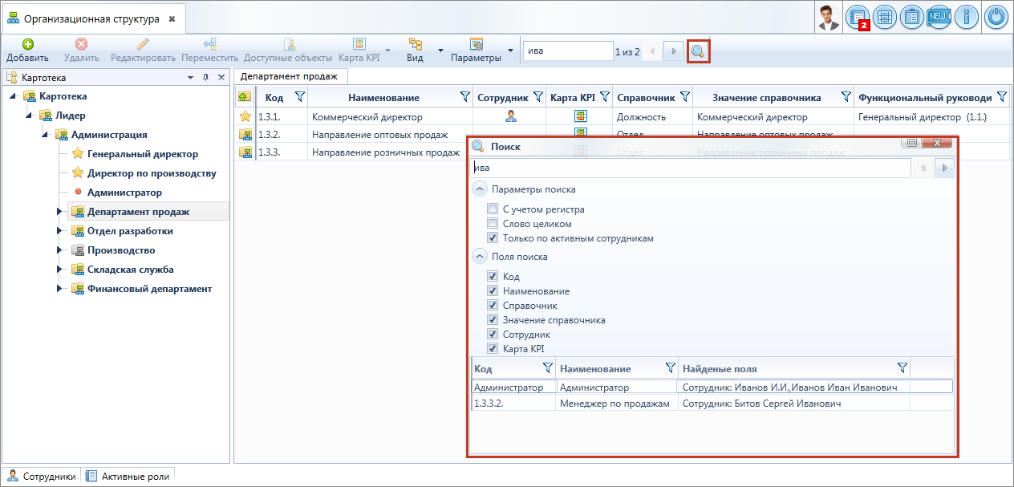Screen dimensions: 1014x487
Task: Click next result arrow in Поиск window
Action: pyautogui.click(x=945, y=168)
